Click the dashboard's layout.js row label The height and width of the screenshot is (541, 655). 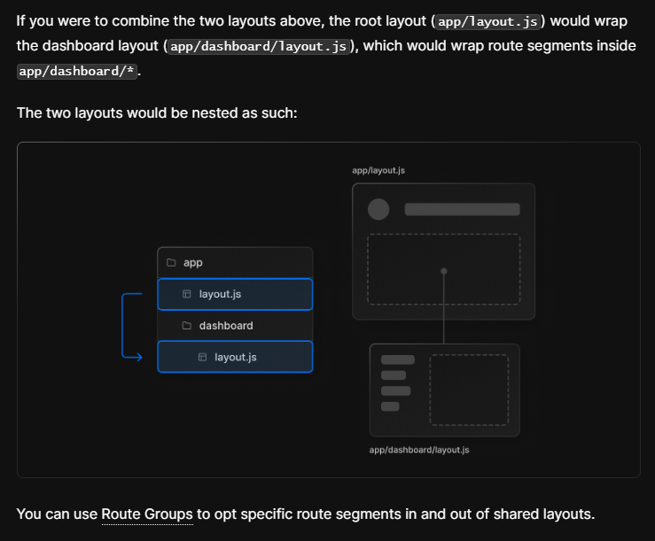236,357
